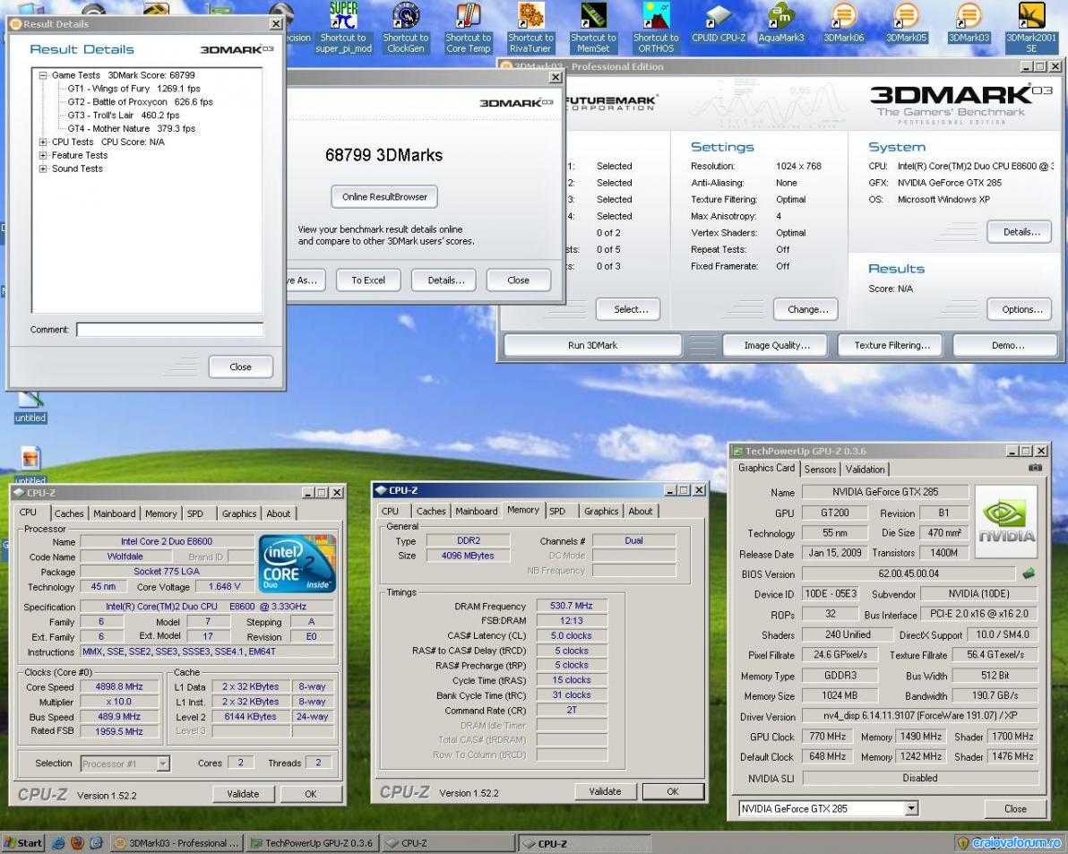Open the Windows Start menu

point(22,843)
